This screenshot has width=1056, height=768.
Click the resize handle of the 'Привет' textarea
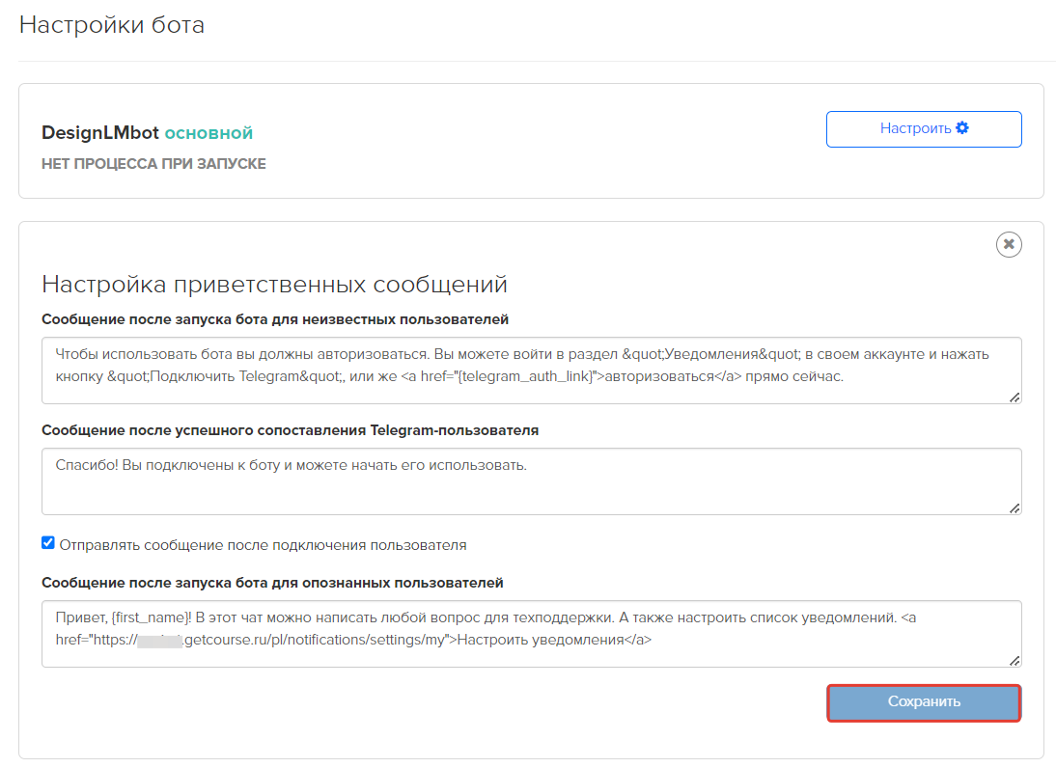[1014, 661]
